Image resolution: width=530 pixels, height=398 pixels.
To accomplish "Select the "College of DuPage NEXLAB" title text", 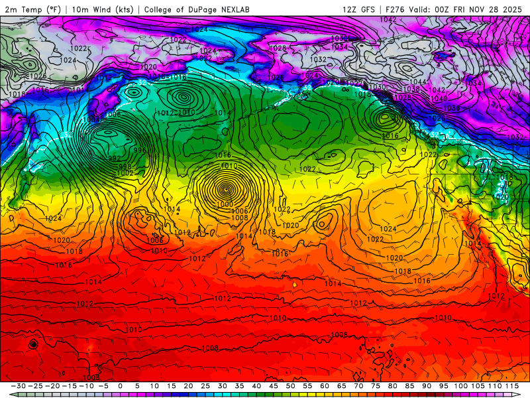I will click(x=197, y=9).
